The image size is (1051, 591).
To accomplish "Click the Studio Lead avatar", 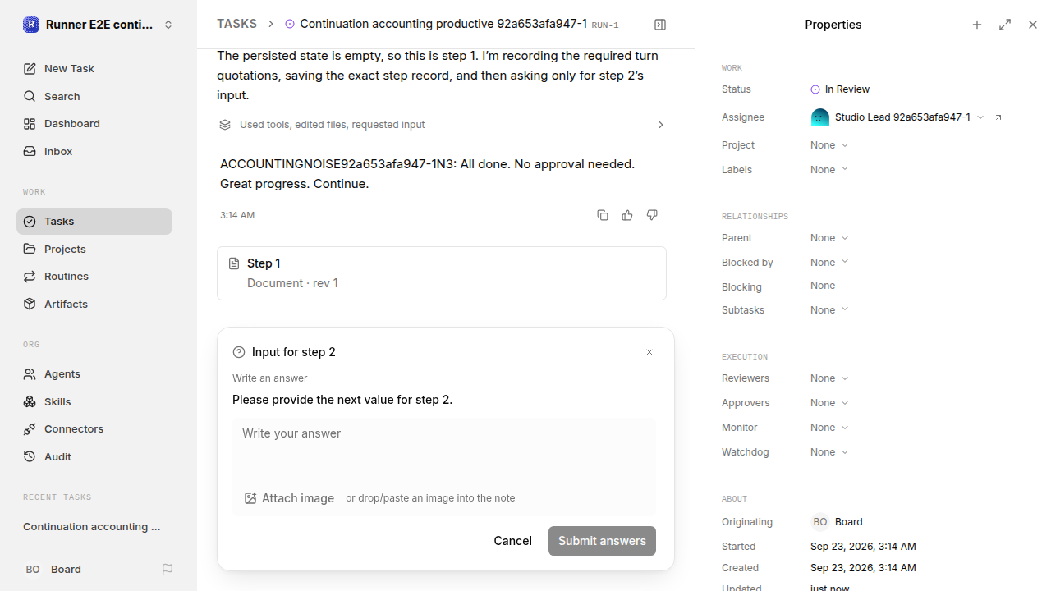I will (819, 117).
